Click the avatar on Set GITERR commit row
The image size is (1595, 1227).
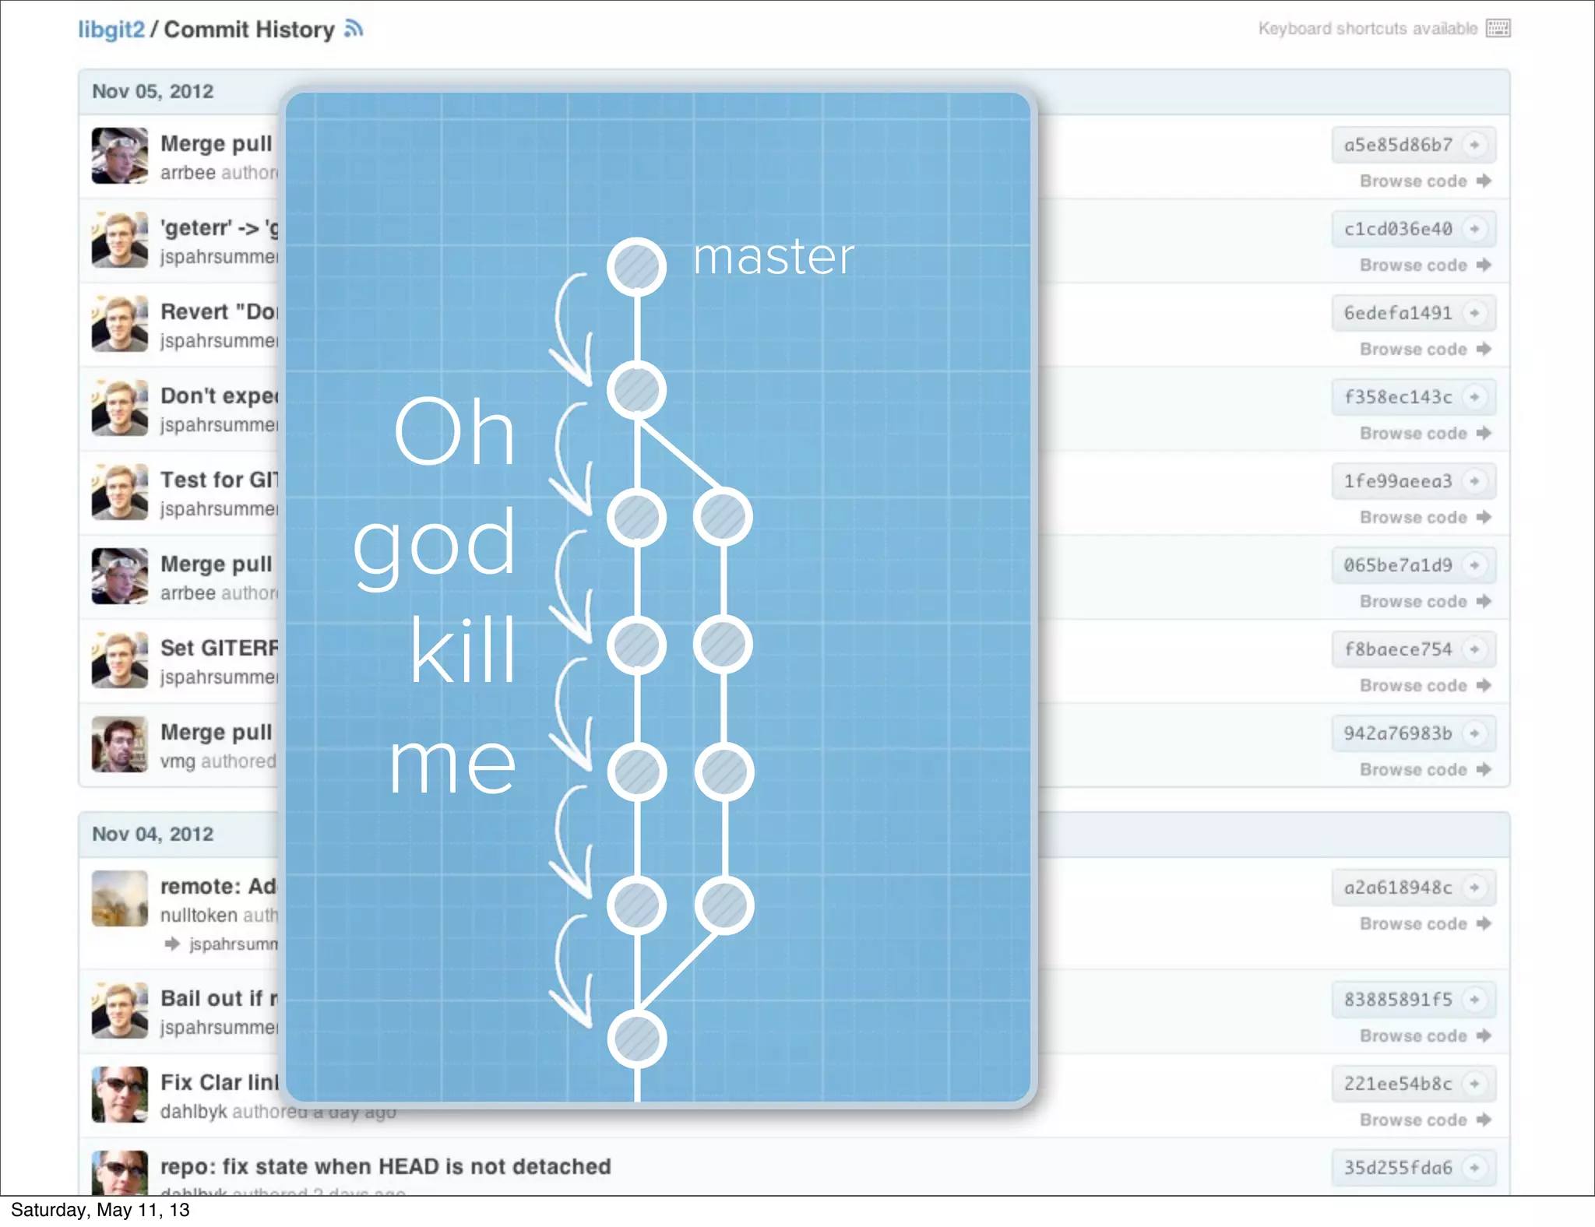(119, 660)
